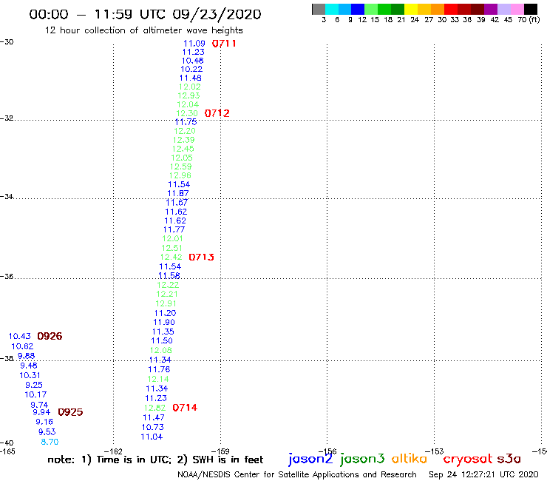Screen dimensions: 547x481
Task: Click the red 0713 time label
Action: (x=201, y=257)
